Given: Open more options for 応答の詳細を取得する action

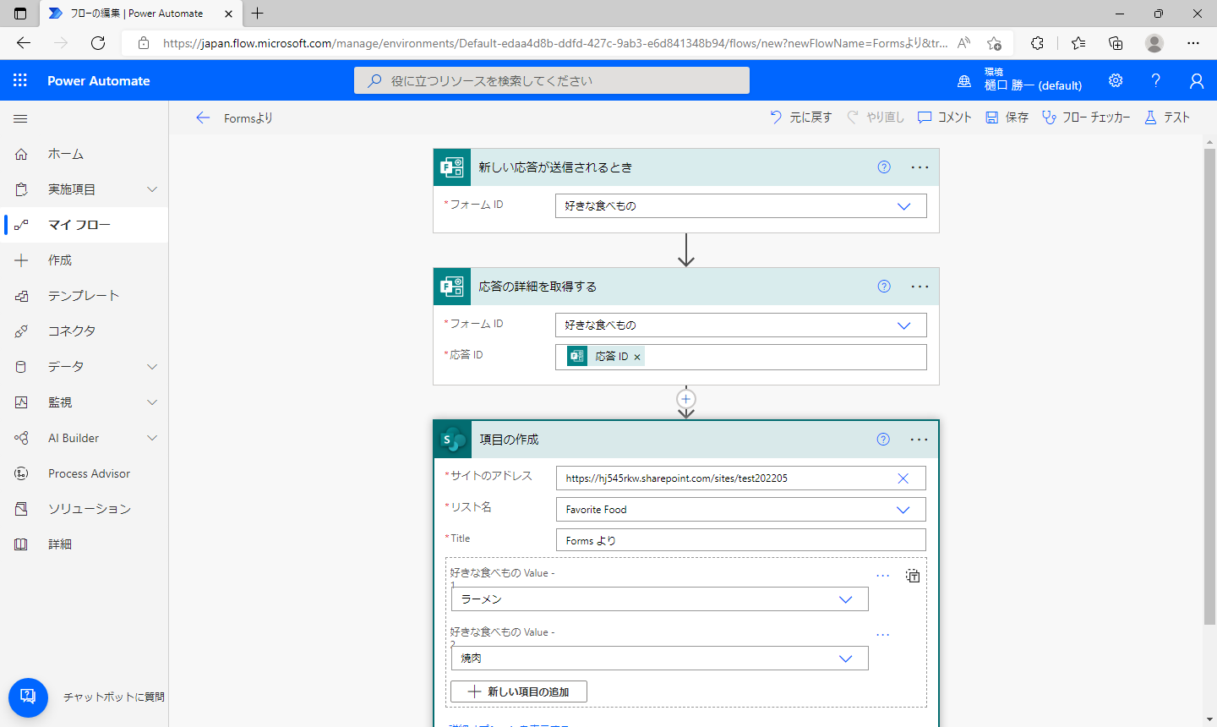Looking at the screenshot, I should (x=920, y=287).
